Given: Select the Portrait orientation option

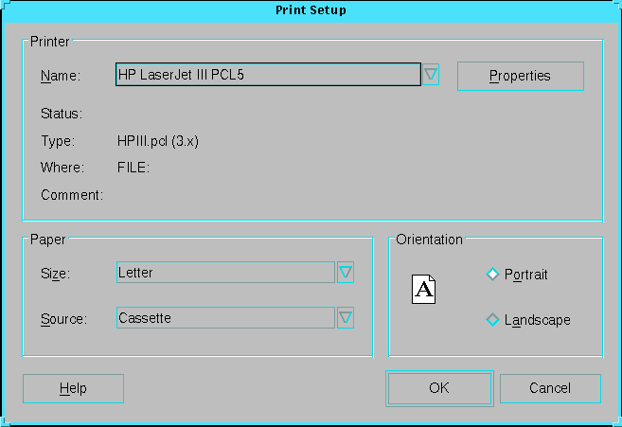Looking at the screenshot, I should (x=492, y=275).
